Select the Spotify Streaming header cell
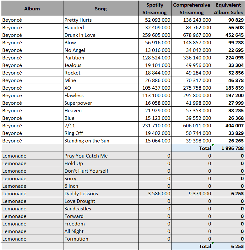This screenshot has height=250, width=245. 155,8
